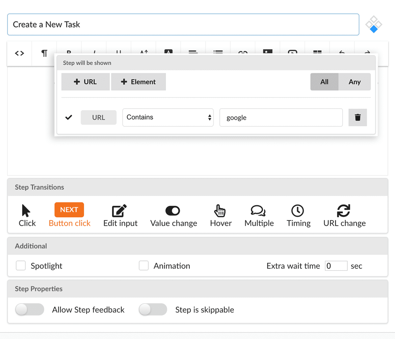Delete the URL condition with trash icon

click(x=358, y=117)
